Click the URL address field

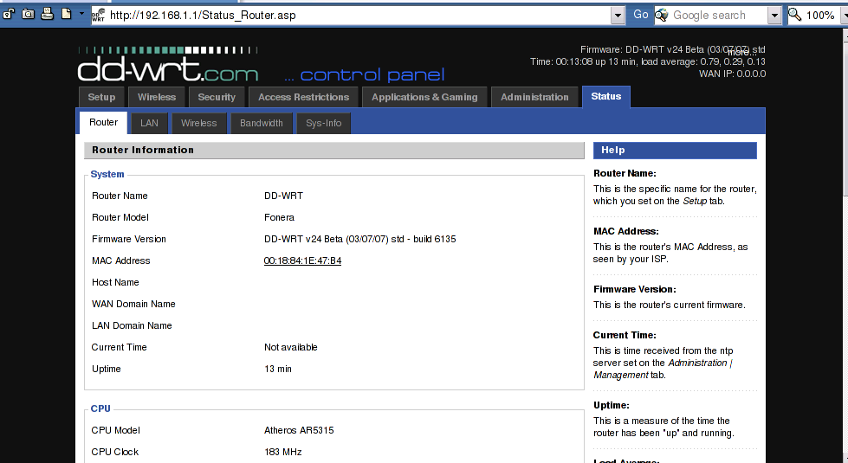(358, 15)
